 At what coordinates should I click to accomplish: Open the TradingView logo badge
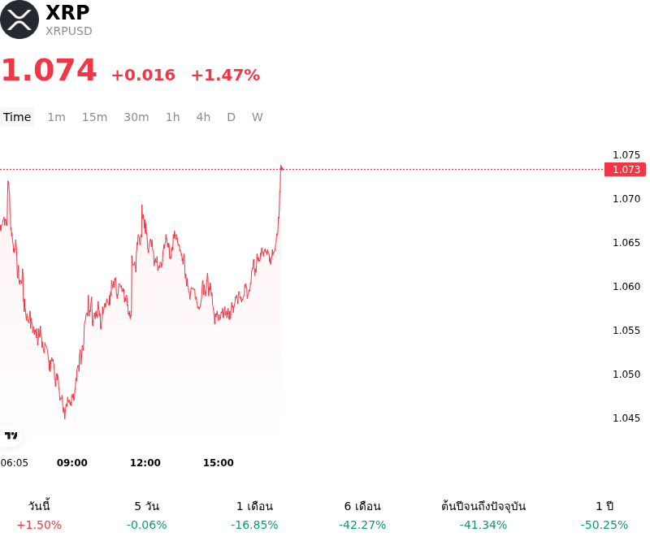pyautogui.click(x=11, y=435)
